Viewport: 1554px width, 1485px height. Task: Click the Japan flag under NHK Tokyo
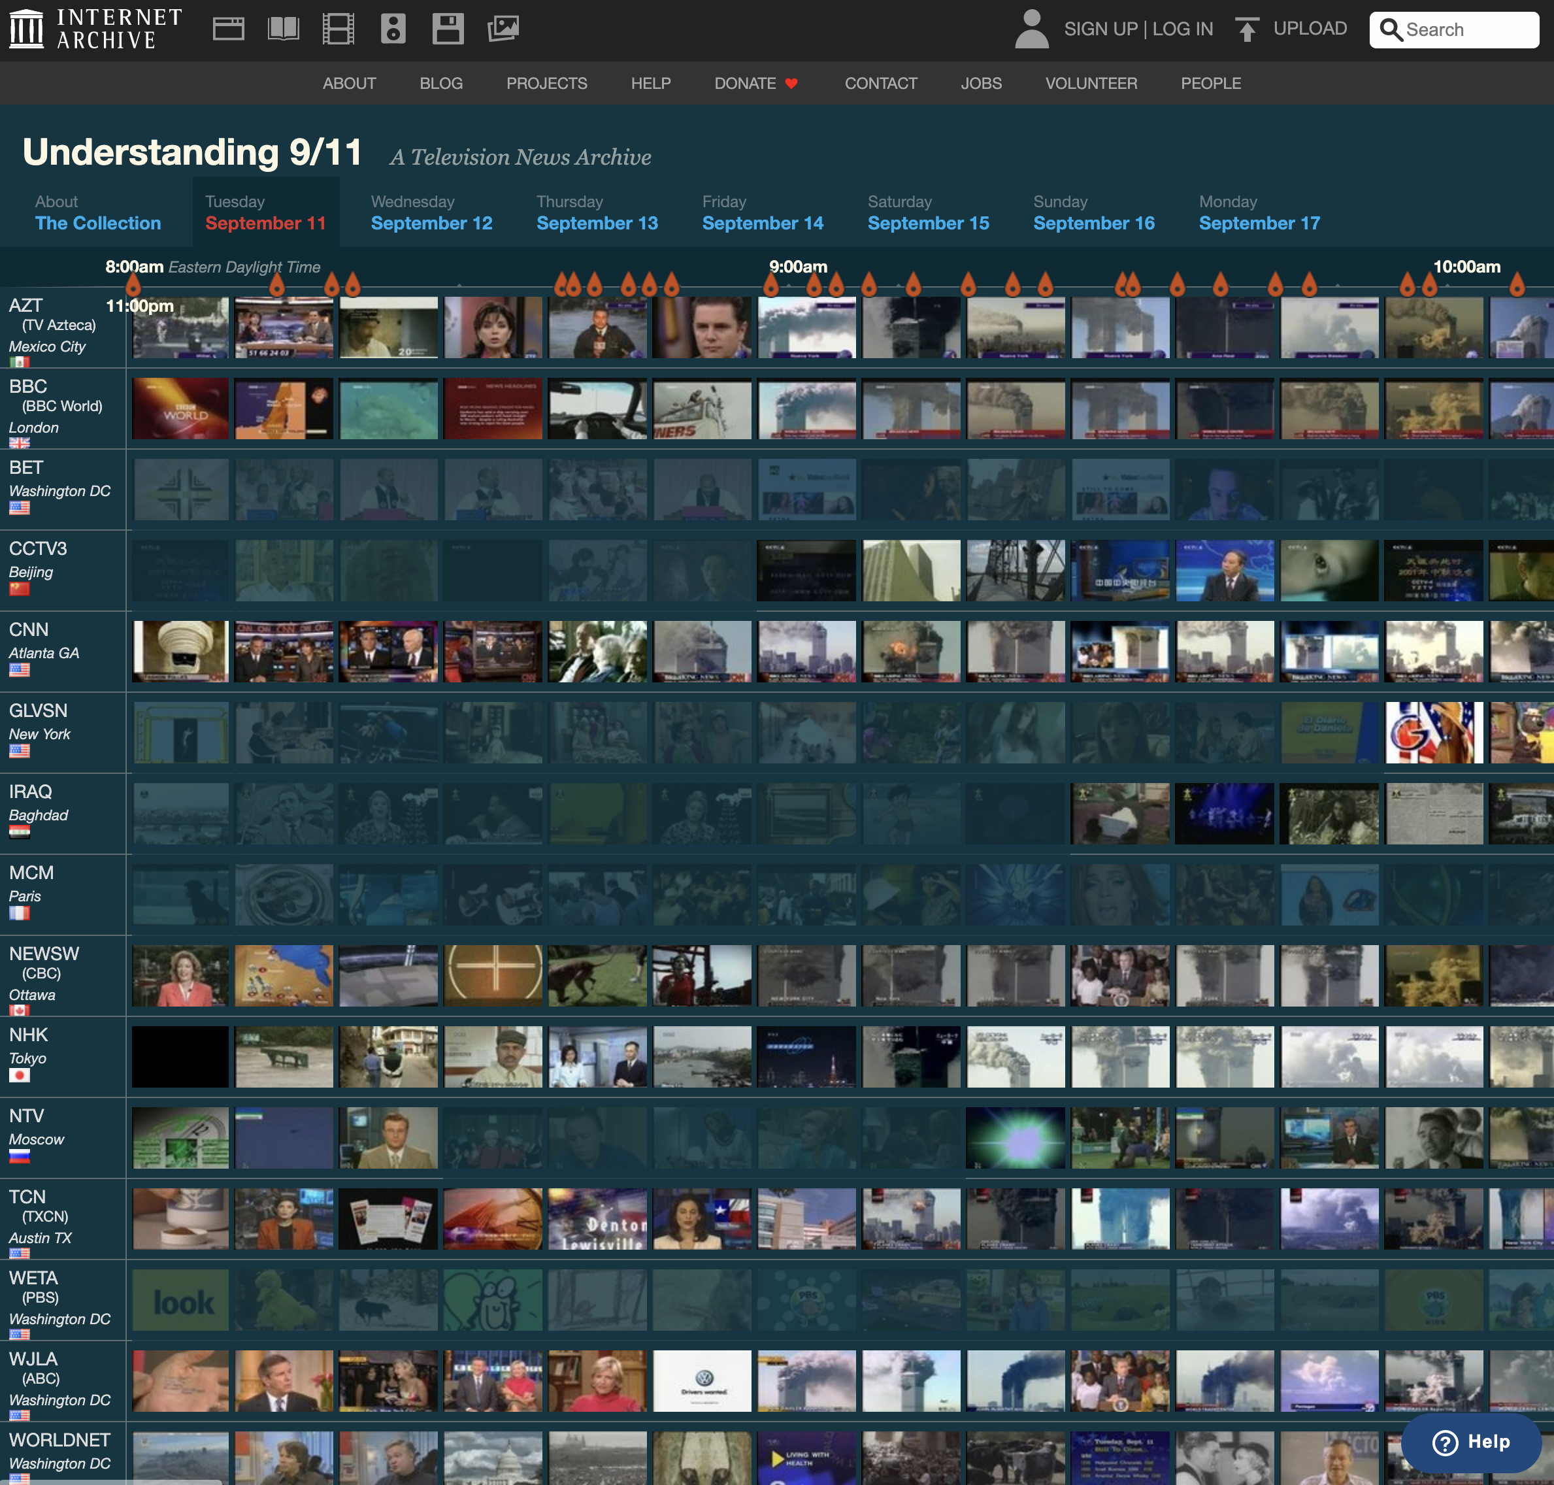tap(19, 1075)
